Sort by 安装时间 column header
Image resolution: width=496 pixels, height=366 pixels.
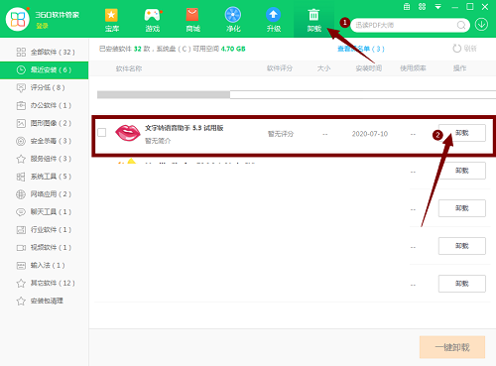click(369, 68)
